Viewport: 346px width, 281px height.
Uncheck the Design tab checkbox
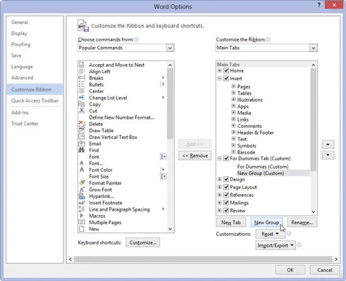[226, 179]
